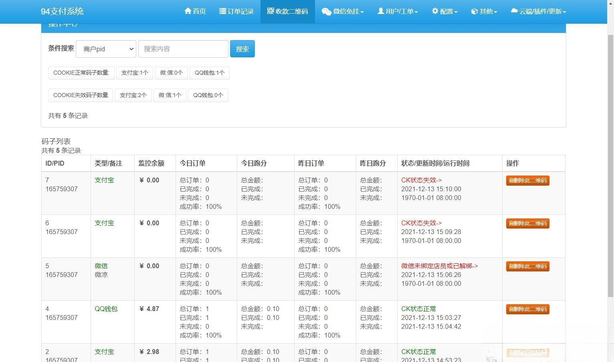Click the QQ钱包:1个 normal count button
Image resolution: width=614 pixels, height=362 pixels.
click(210, 73)
